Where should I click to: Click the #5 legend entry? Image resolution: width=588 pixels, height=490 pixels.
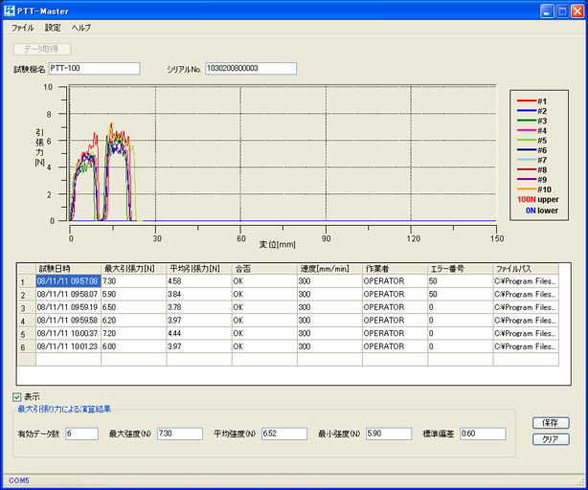pos(540,140)
